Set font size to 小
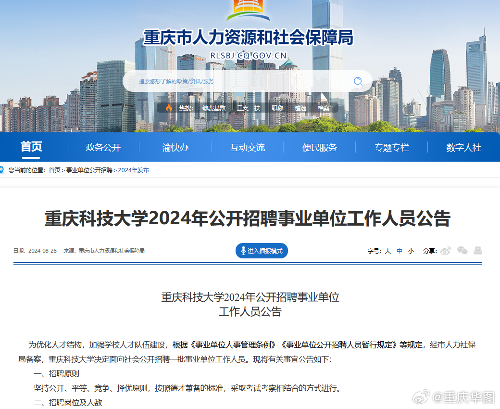 [x=411, y=251]
